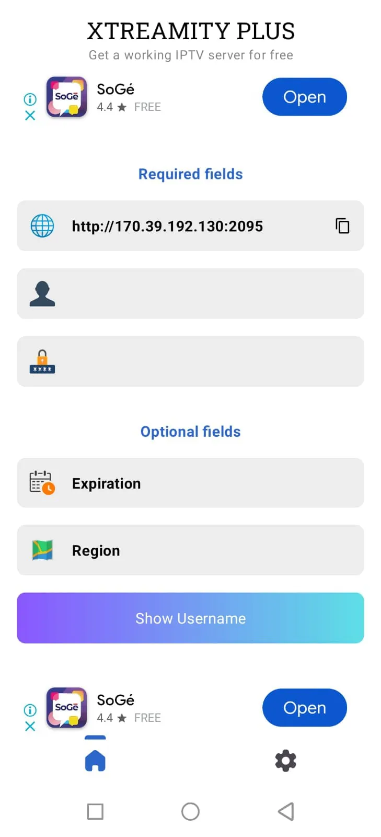The width and height of the screenshot is (381, 837).
Task: View ad info icon on bottom banner
Action: [x=30, y=710]
